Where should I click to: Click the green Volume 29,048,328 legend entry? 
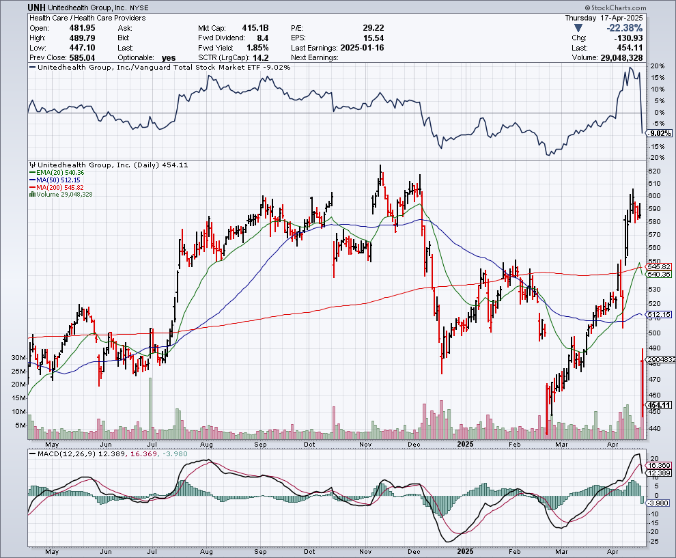61,195
